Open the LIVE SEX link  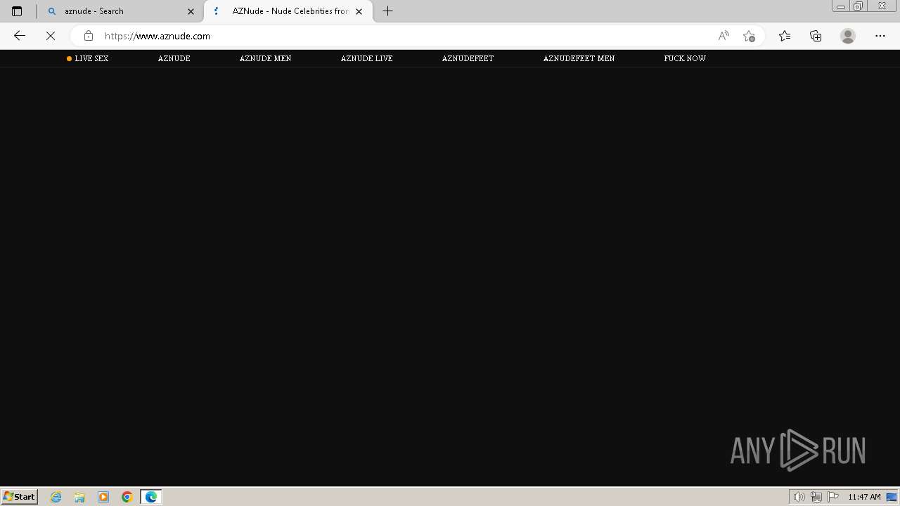[91, 58]
